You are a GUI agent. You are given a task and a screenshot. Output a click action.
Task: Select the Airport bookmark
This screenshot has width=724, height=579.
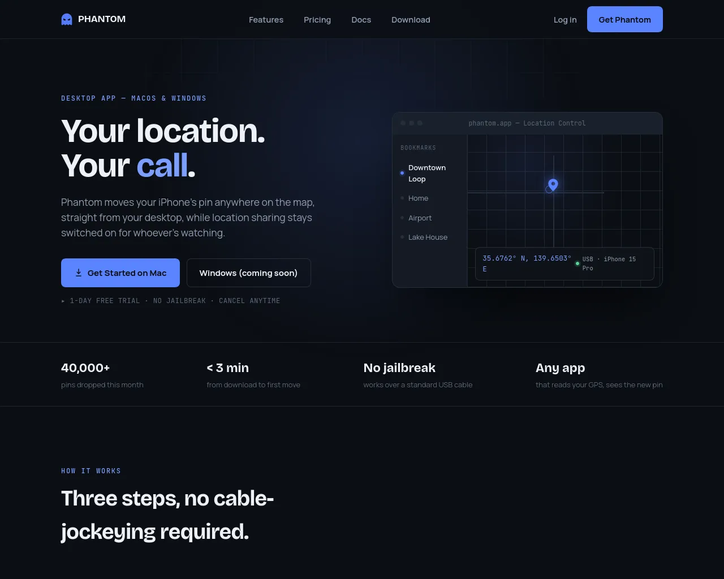tap(420, 218)
